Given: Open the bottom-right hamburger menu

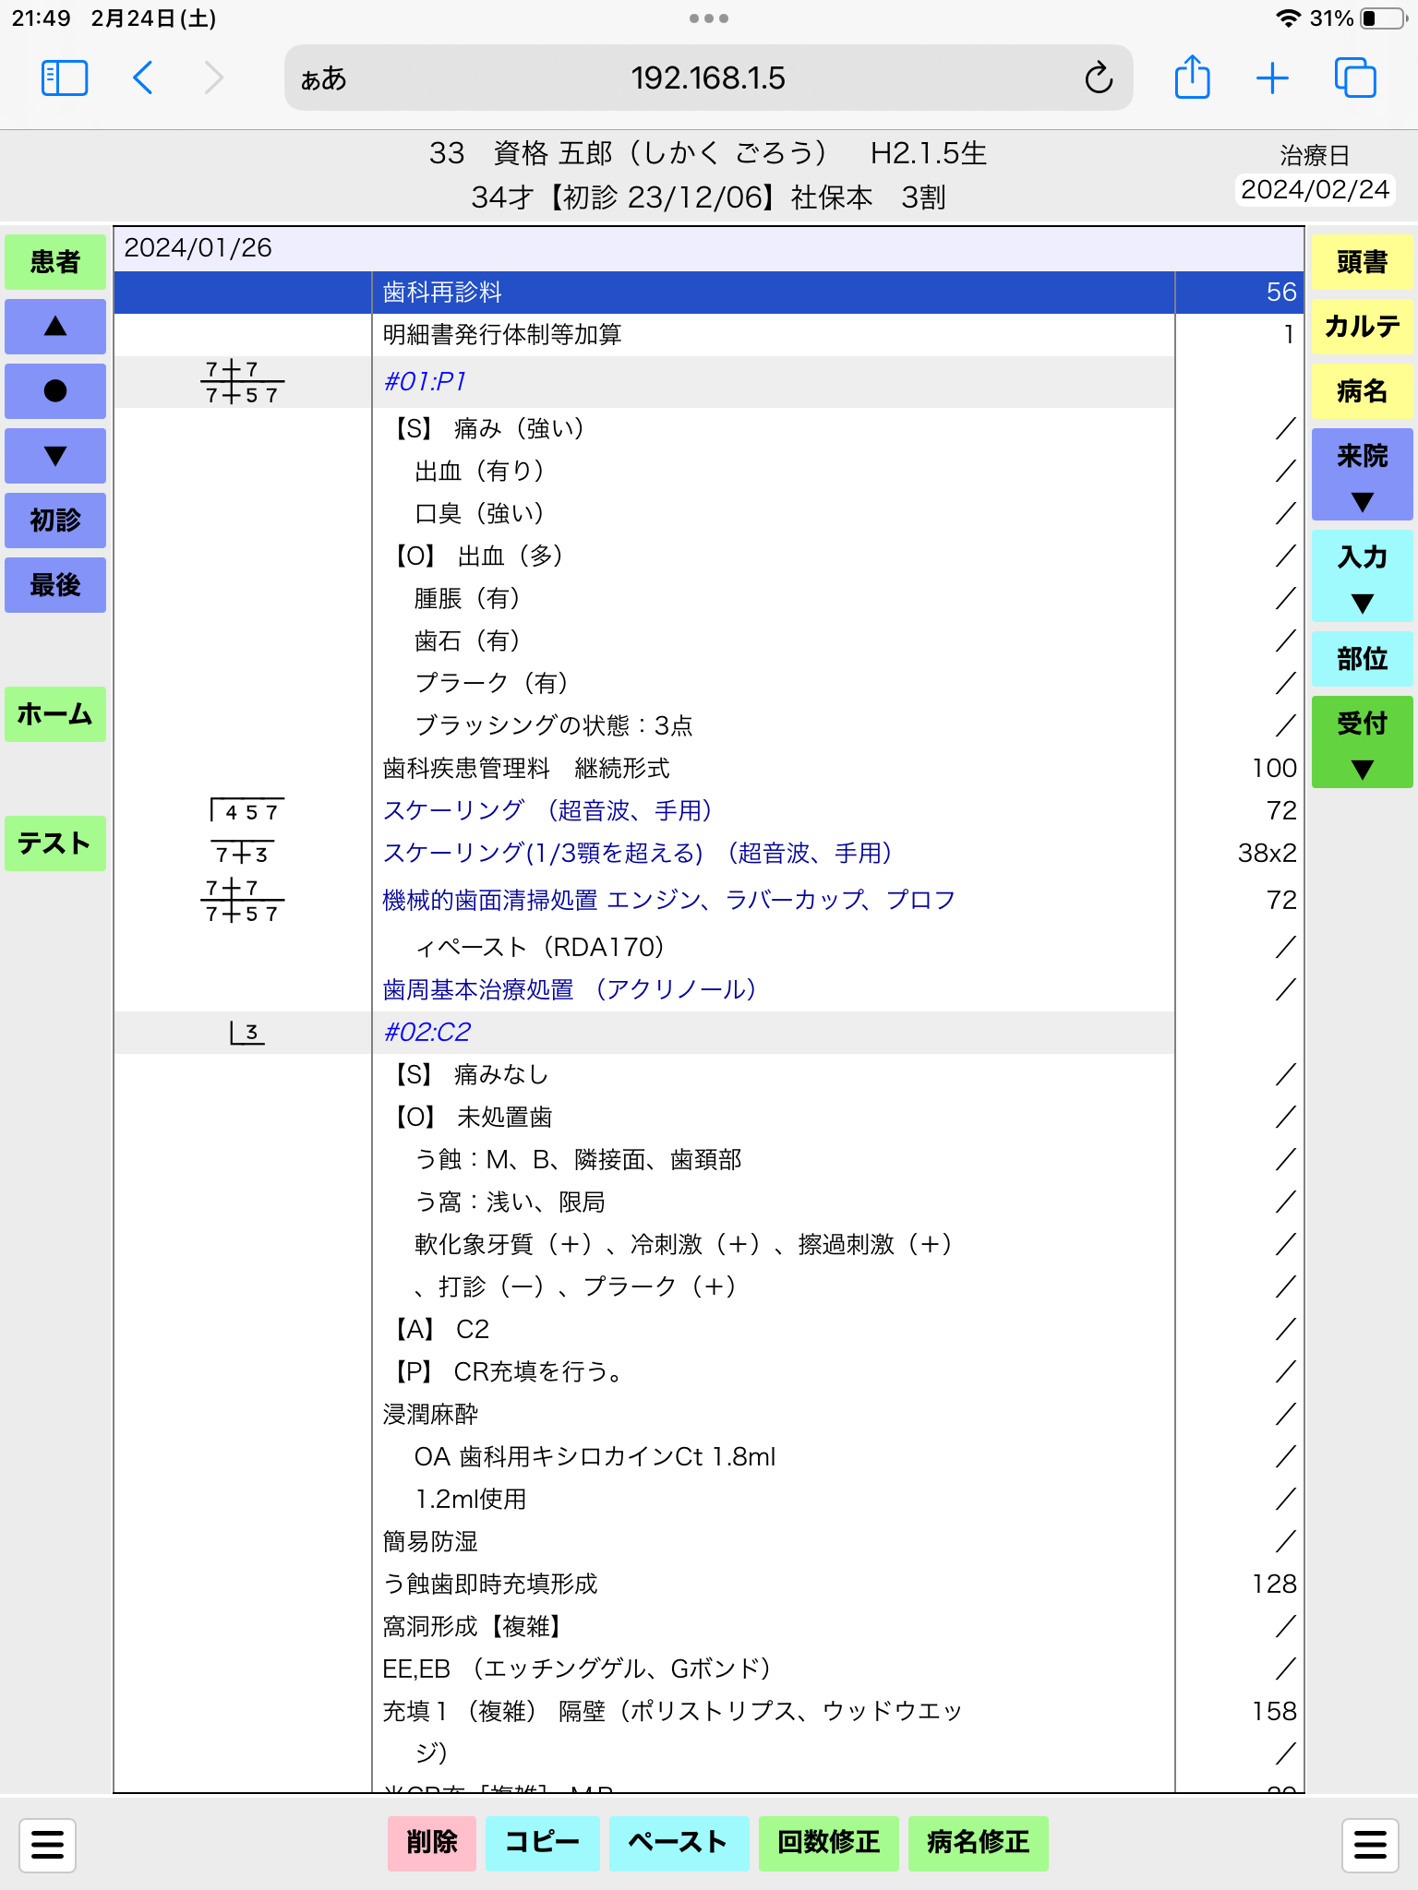Looking at the screenshot, I should [x=1370, y=1845].
